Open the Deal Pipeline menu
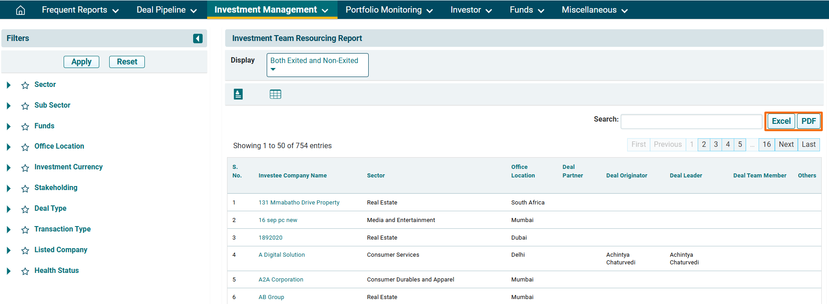This screenshot has width=829, height=304. (x=167, y=10)
